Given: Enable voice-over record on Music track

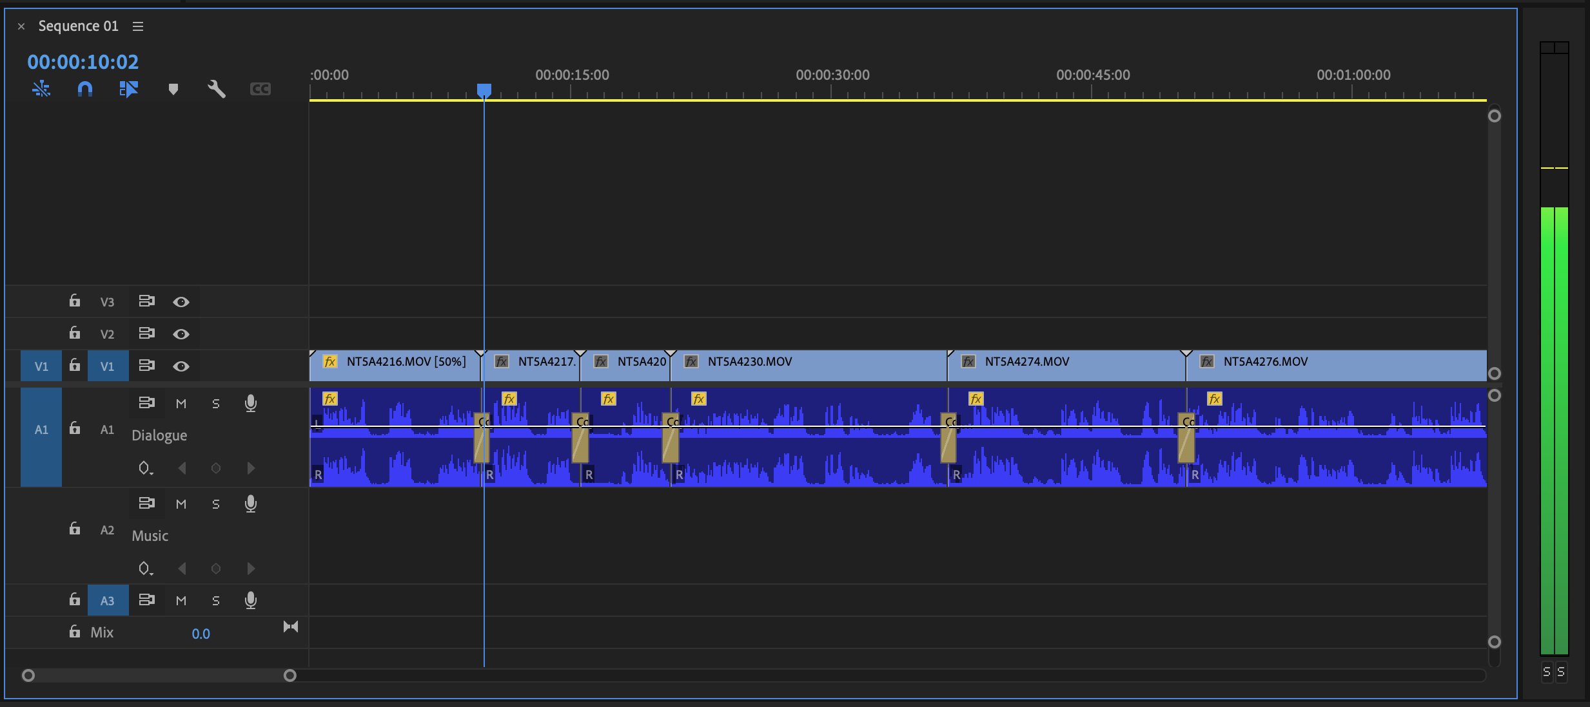Looking at the screenshot, I should 251,504.
